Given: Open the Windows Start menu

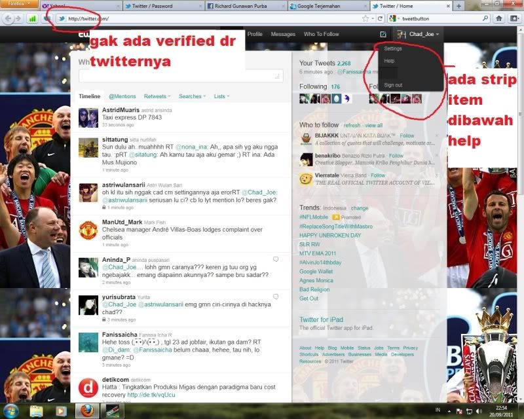Looking at the screenshot, I should (11, 410).
